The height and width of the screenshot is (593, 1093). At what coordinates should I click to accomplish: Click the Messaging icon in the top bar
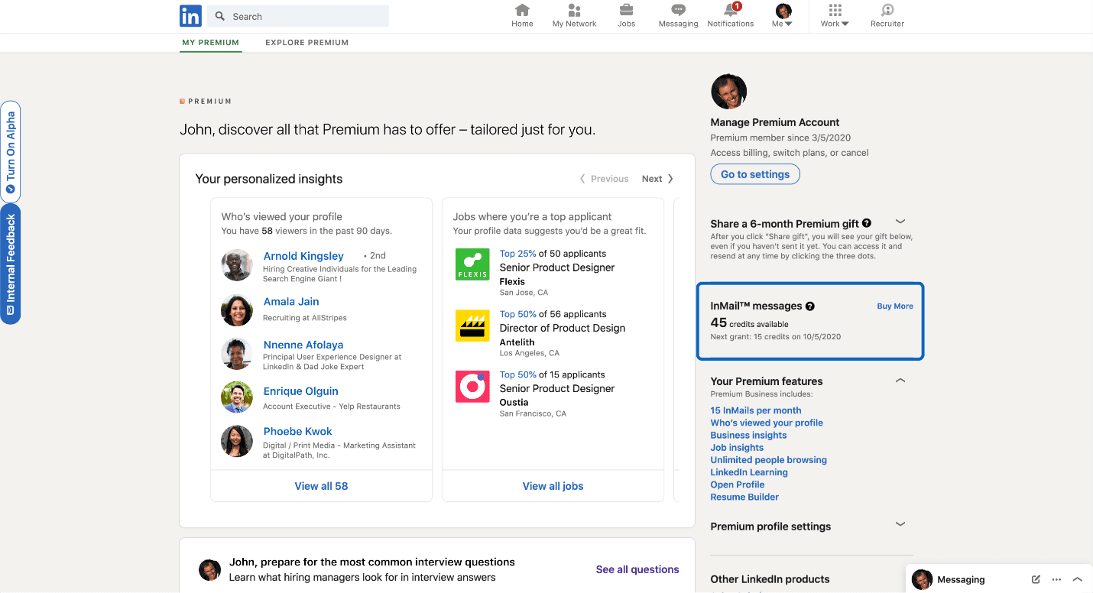click(x=678, y=14)
